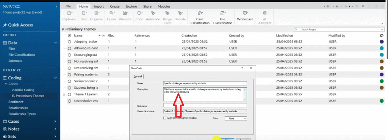The image size is (388, 140).
Task: Open the Search Project dropdown arrow
Action: tap(383, 29)
